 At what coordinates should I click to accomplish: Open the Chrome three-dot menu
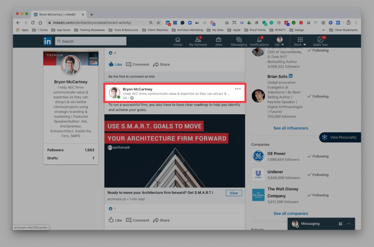pyautogui.click(x=356, y=23)
